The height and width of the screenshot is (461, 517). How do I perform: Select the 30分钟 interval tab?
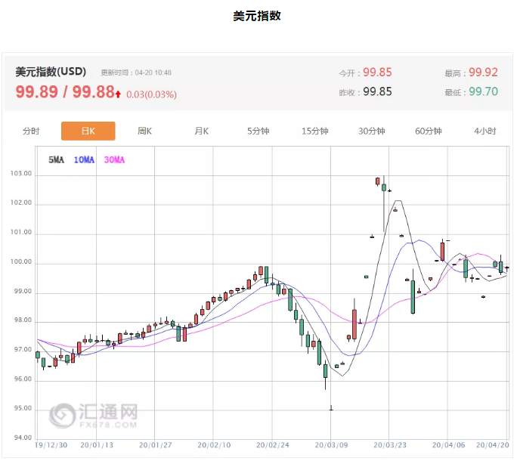[372, 131]
